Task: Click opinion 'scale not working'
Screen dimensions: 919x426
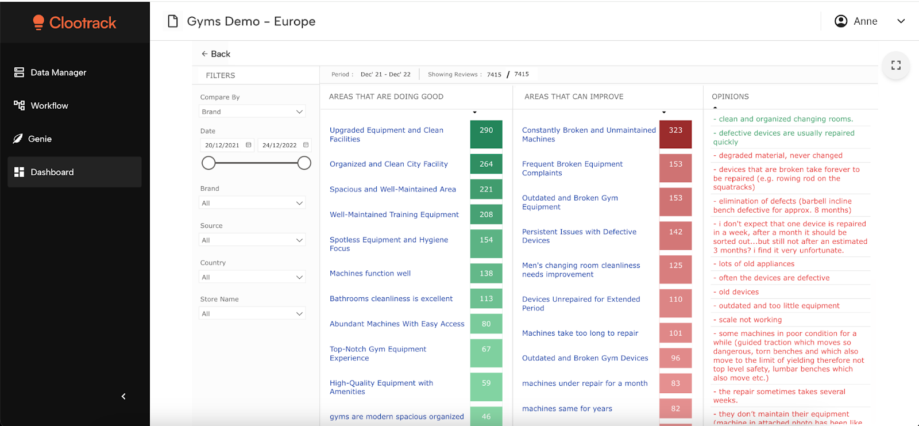Action: click(x=748, y=320)
